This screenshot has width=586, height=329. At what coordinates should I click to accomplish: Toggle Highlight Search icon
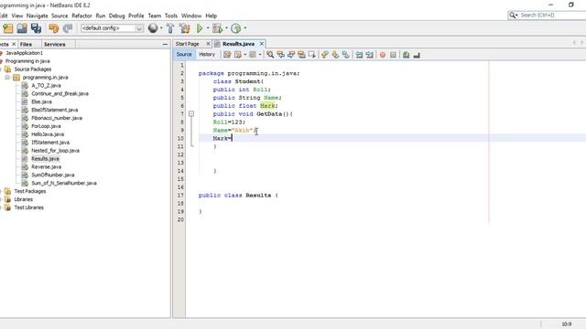coord(301,55)
